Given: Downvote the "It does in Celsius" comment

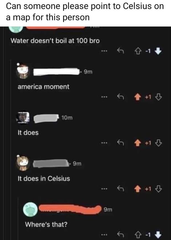Looking at the screenshot, I should pos(159,189).
